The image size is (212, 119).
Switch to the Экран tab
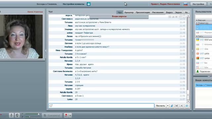[x=178, y=12]
